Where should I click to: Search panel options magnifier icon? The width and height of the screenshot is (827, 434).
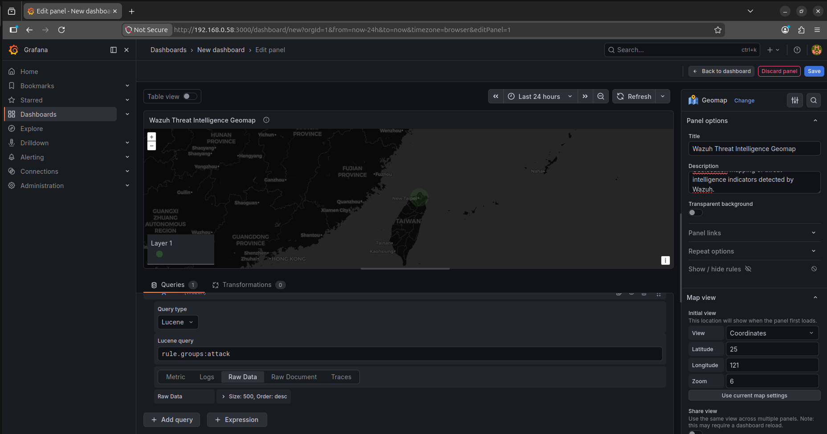point(814,100)
